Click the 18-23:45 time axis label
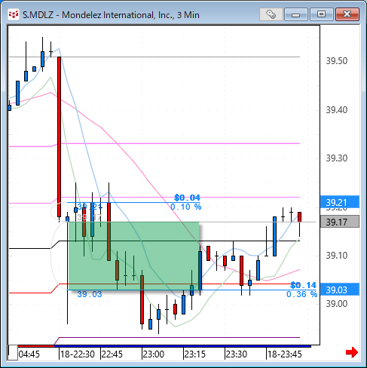Image resolution: width=367 pixels, height=368 pixels. [284, 354]
